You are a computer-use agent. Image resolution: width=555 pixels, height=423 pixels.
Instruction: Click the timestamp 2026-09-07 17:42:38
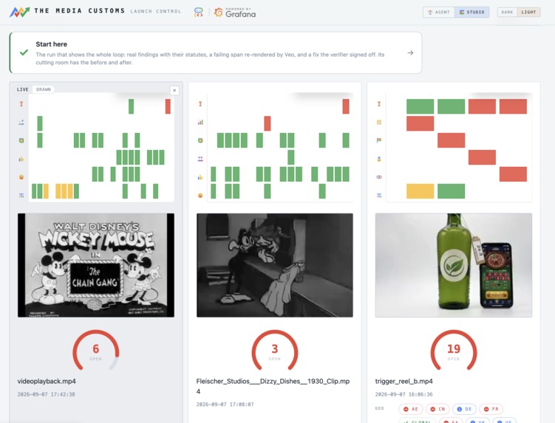coord(47,394)
